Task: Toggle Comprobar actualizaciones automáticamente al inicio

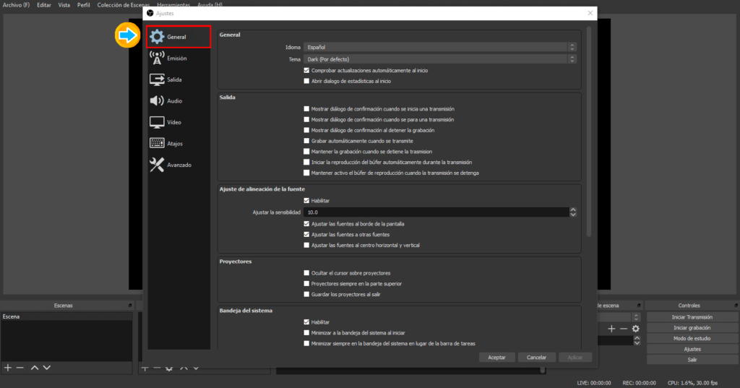Action: (x=306, y=71)
